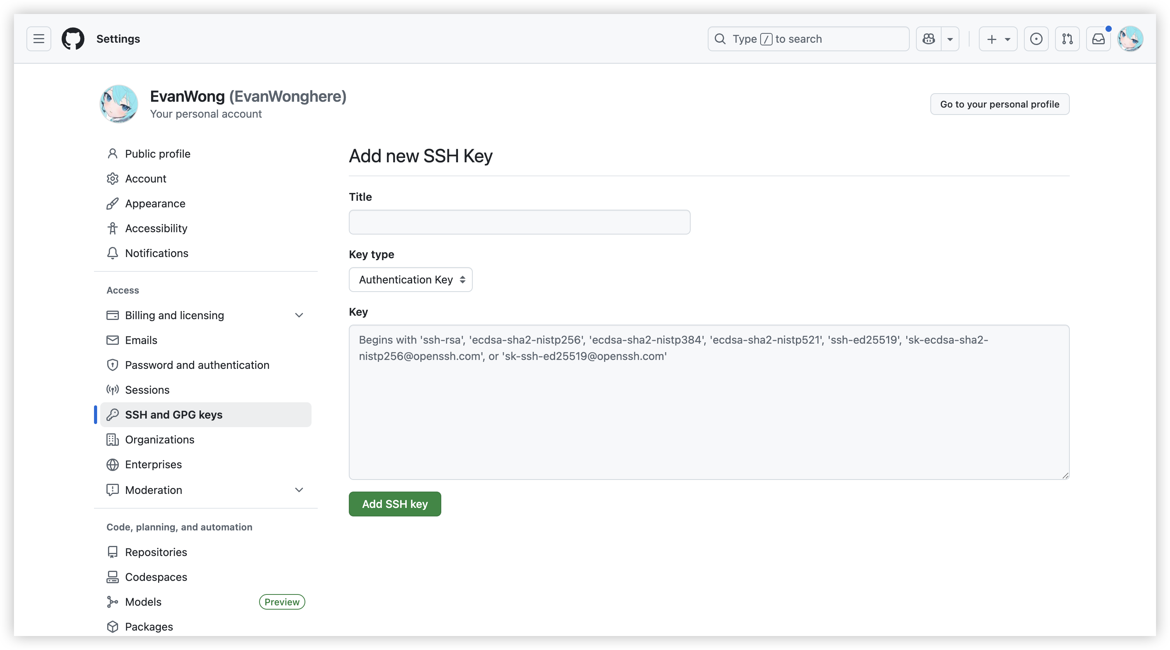Click the GitHub logo icon
This screenshot has width=1170, height=650.
point(73,39)
